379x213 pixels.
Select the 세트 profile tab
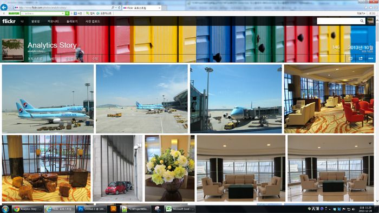point(53,58)
